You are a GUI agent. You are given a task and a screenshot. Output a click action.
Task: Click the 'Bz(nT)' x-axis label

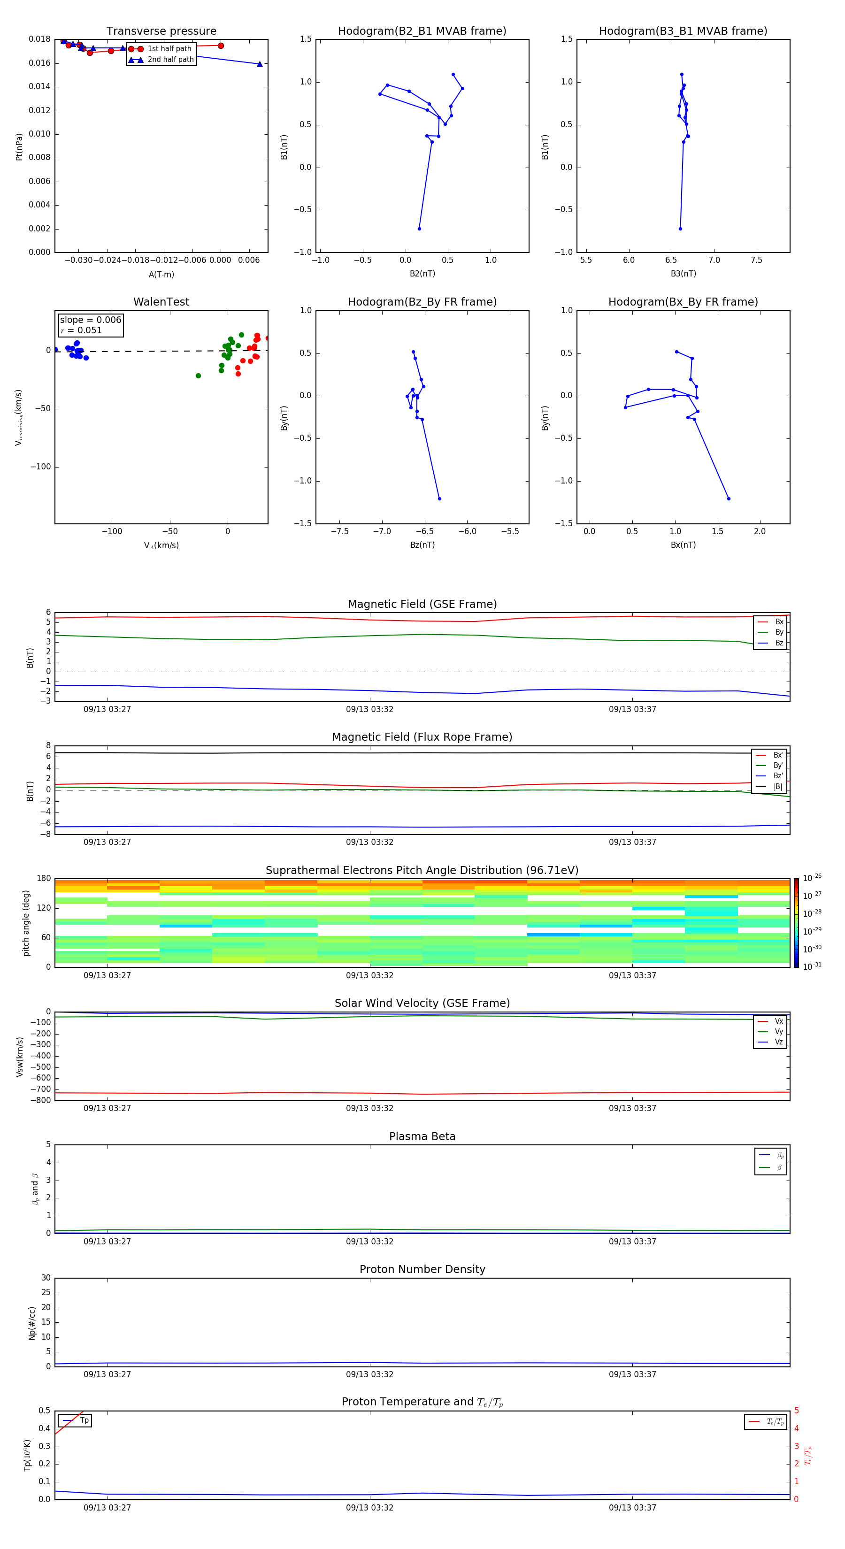coord(422,545)
